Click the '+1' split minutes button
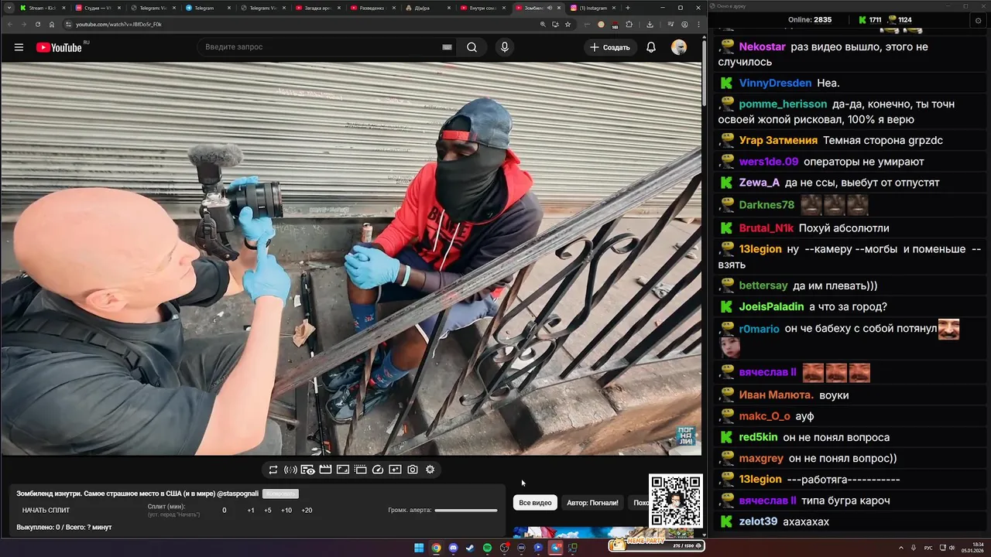This screenshot has width=991, height=557. 251,511
